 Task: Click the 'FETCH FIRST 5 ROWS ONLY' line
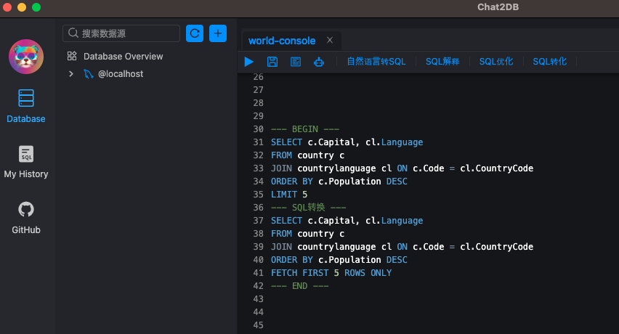point(331,273)
